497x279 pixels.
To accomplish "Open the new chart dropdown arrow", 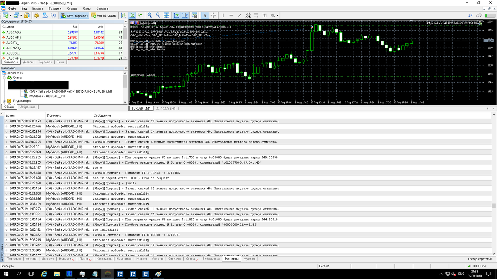I will [x=11, y=15].
